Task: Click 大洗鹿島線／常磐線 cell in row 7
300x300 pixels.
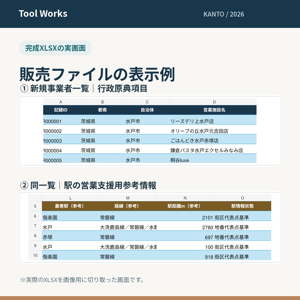Action: pos(128,226)
